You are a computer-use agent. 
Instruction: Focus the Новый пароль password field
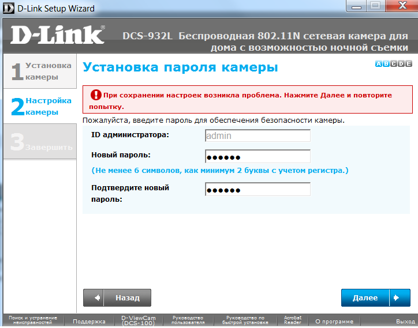[x=257, y=157]
